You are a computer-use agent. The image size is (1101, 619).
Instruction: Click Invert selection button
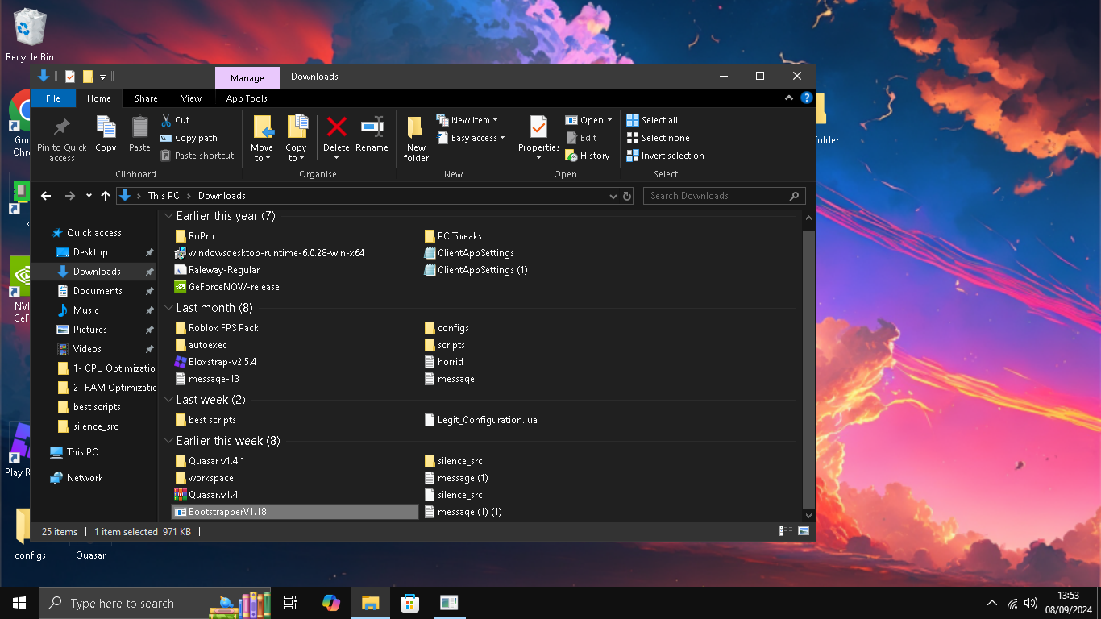(665, 156)
